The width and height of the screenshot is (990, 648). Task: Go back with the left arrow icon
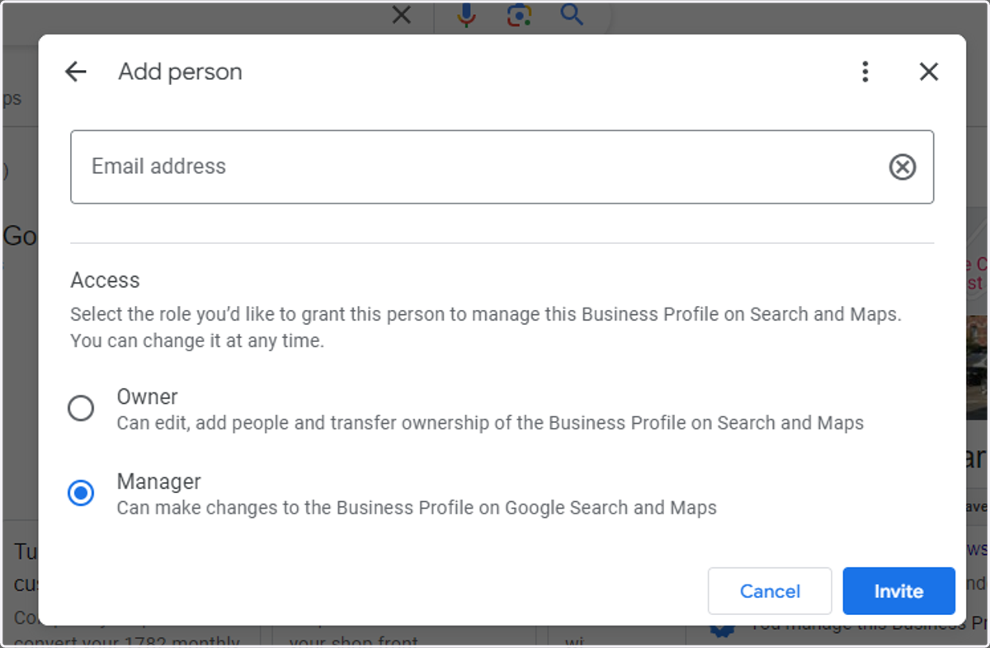coord(76,72)
